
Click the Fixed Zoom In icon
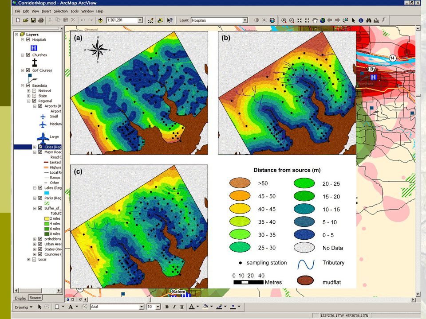[300, 20]
